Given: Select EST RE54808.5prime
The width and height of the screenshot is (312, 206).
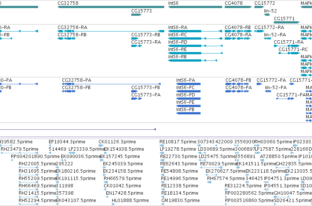Looking at the screenshot, I should [x=179, y=172].
